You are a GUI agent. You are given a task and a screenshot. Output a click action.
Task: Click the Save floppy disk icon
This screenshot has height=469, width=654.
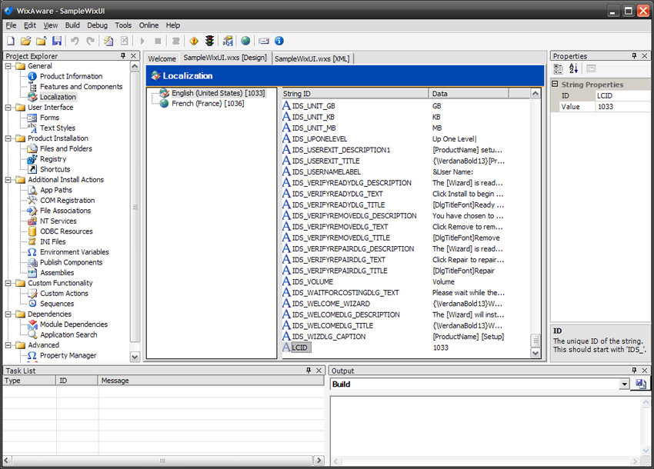click(57, 41)
